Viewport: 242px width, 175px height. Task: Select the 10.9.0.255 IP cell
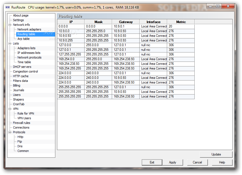[71, 40]
